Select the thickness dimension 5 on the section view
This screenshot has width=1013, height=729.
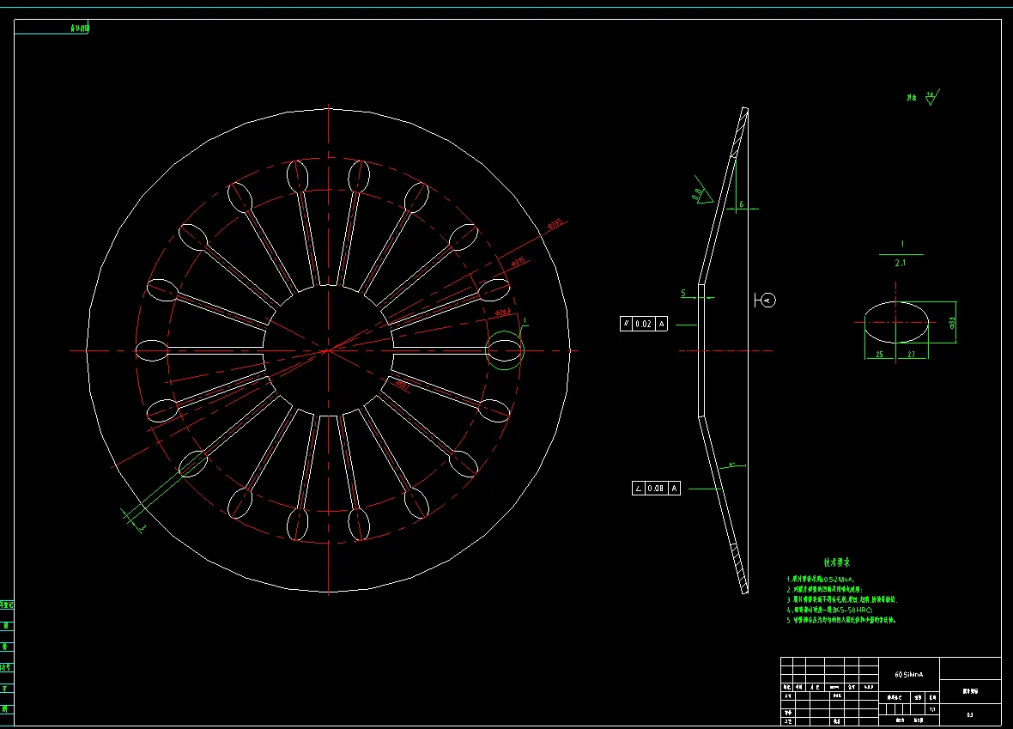click(683, 294)
